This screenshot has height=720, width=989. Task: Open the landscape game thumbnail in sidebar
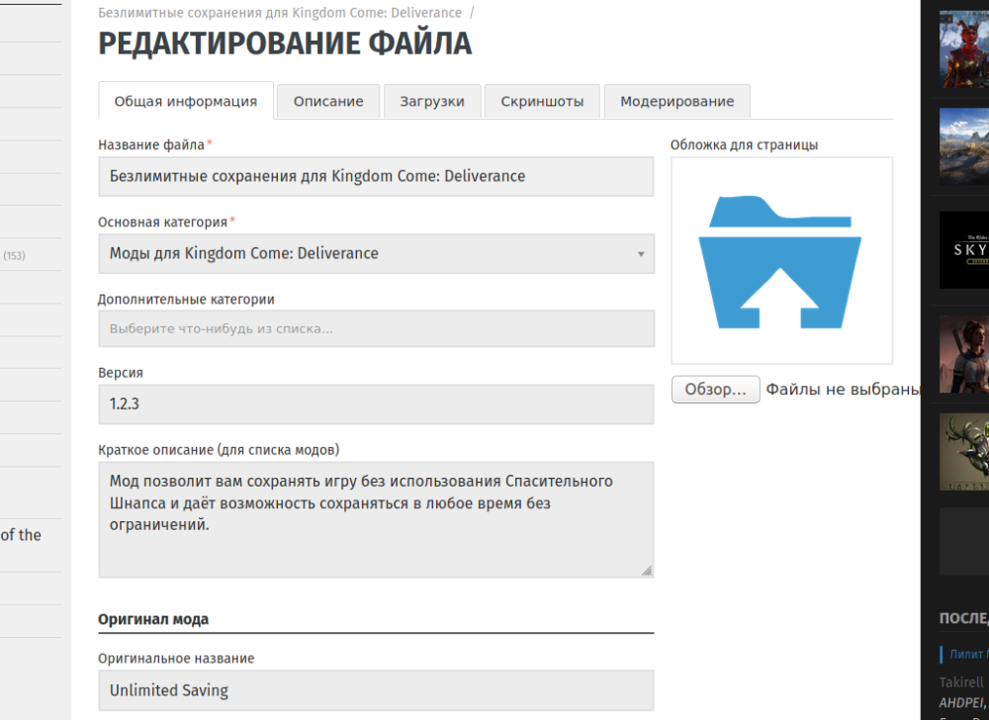(x=964, y=146)
